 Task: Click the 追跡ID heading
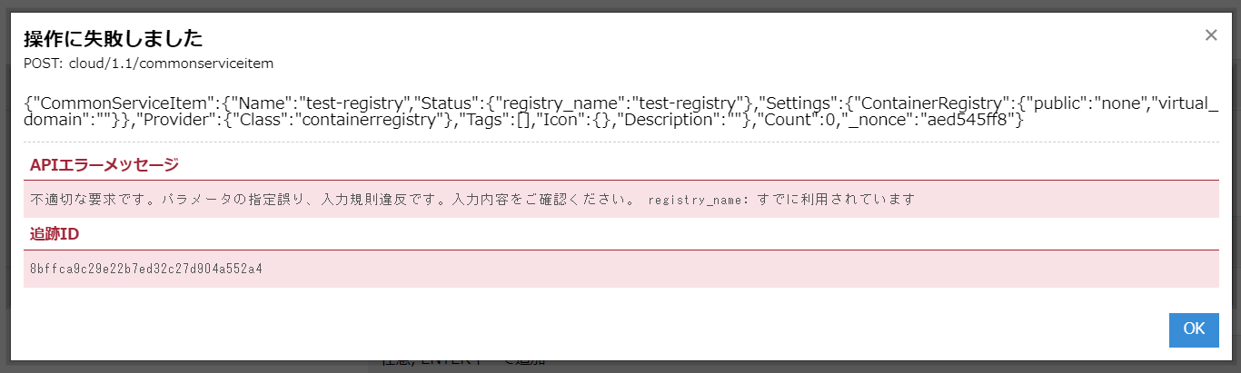[x=55, y=234]
